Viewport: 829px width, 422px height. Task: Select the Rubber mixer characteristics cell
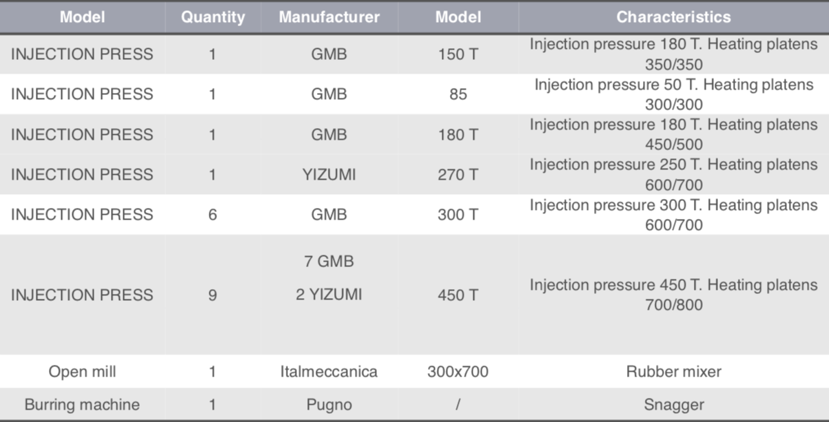(x=673, y=372)
